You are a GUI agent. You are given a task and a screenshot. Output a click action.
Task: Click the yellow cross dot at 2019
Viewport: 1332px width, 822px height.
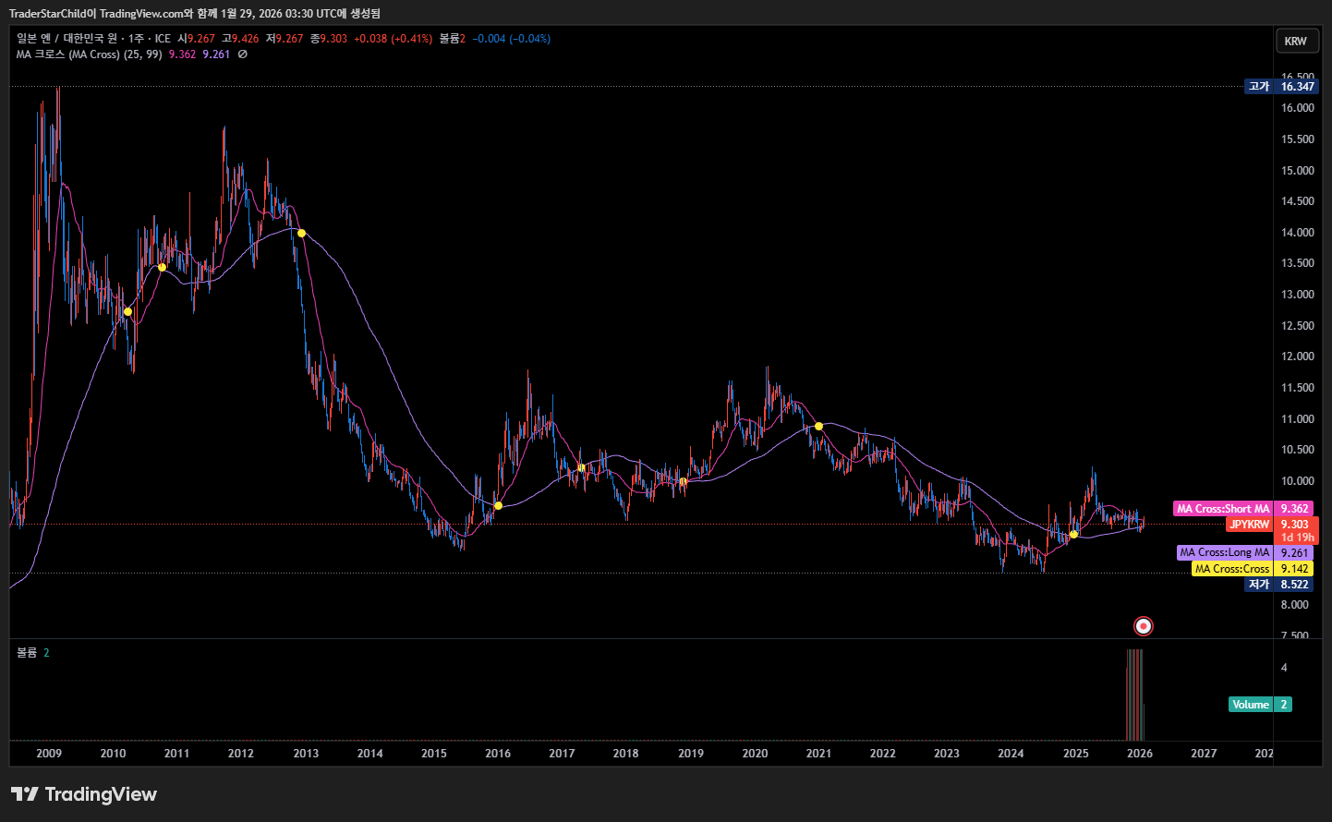(683, 481)
